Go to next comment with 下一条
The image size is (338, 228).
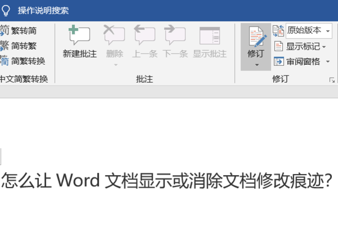(175, 42)
